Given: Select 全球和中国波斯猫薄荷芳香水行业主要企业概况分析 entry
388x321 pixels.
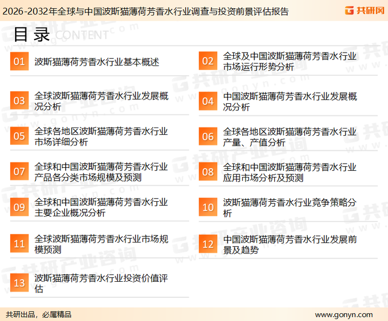Looking at the screenshot, I should 101,207.
